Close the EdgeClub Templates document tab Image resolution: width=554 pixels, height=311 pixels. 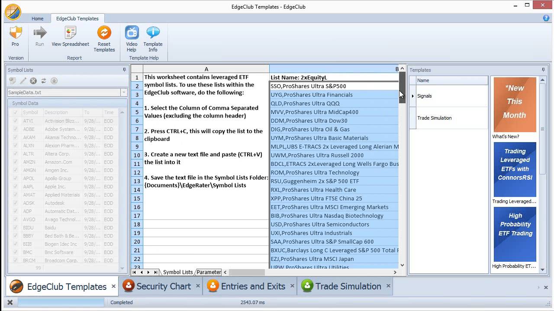pos(113,286)
